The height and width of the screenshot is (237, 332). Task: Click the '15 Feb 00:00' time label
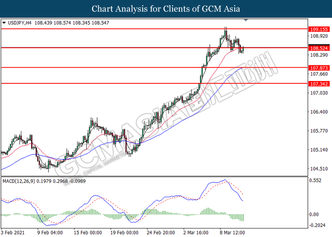(x=88, y=233)
